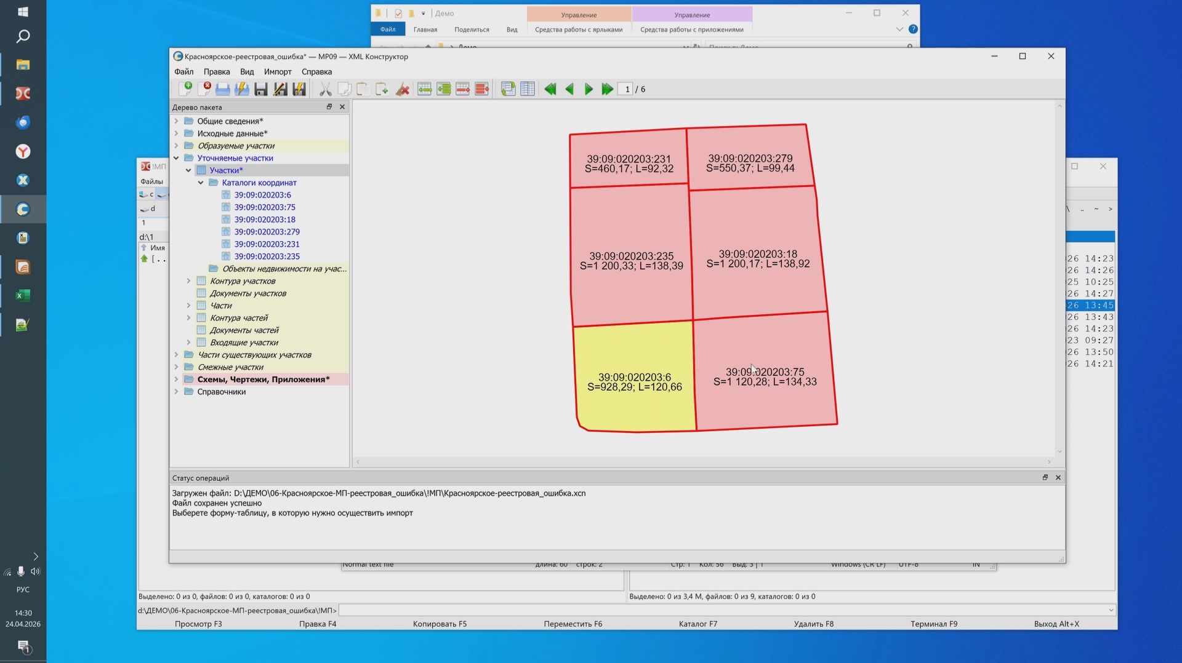This screenshot has width=1182, height=663.
Task: Expand the Входящие участки node
Action: [189, 343]
